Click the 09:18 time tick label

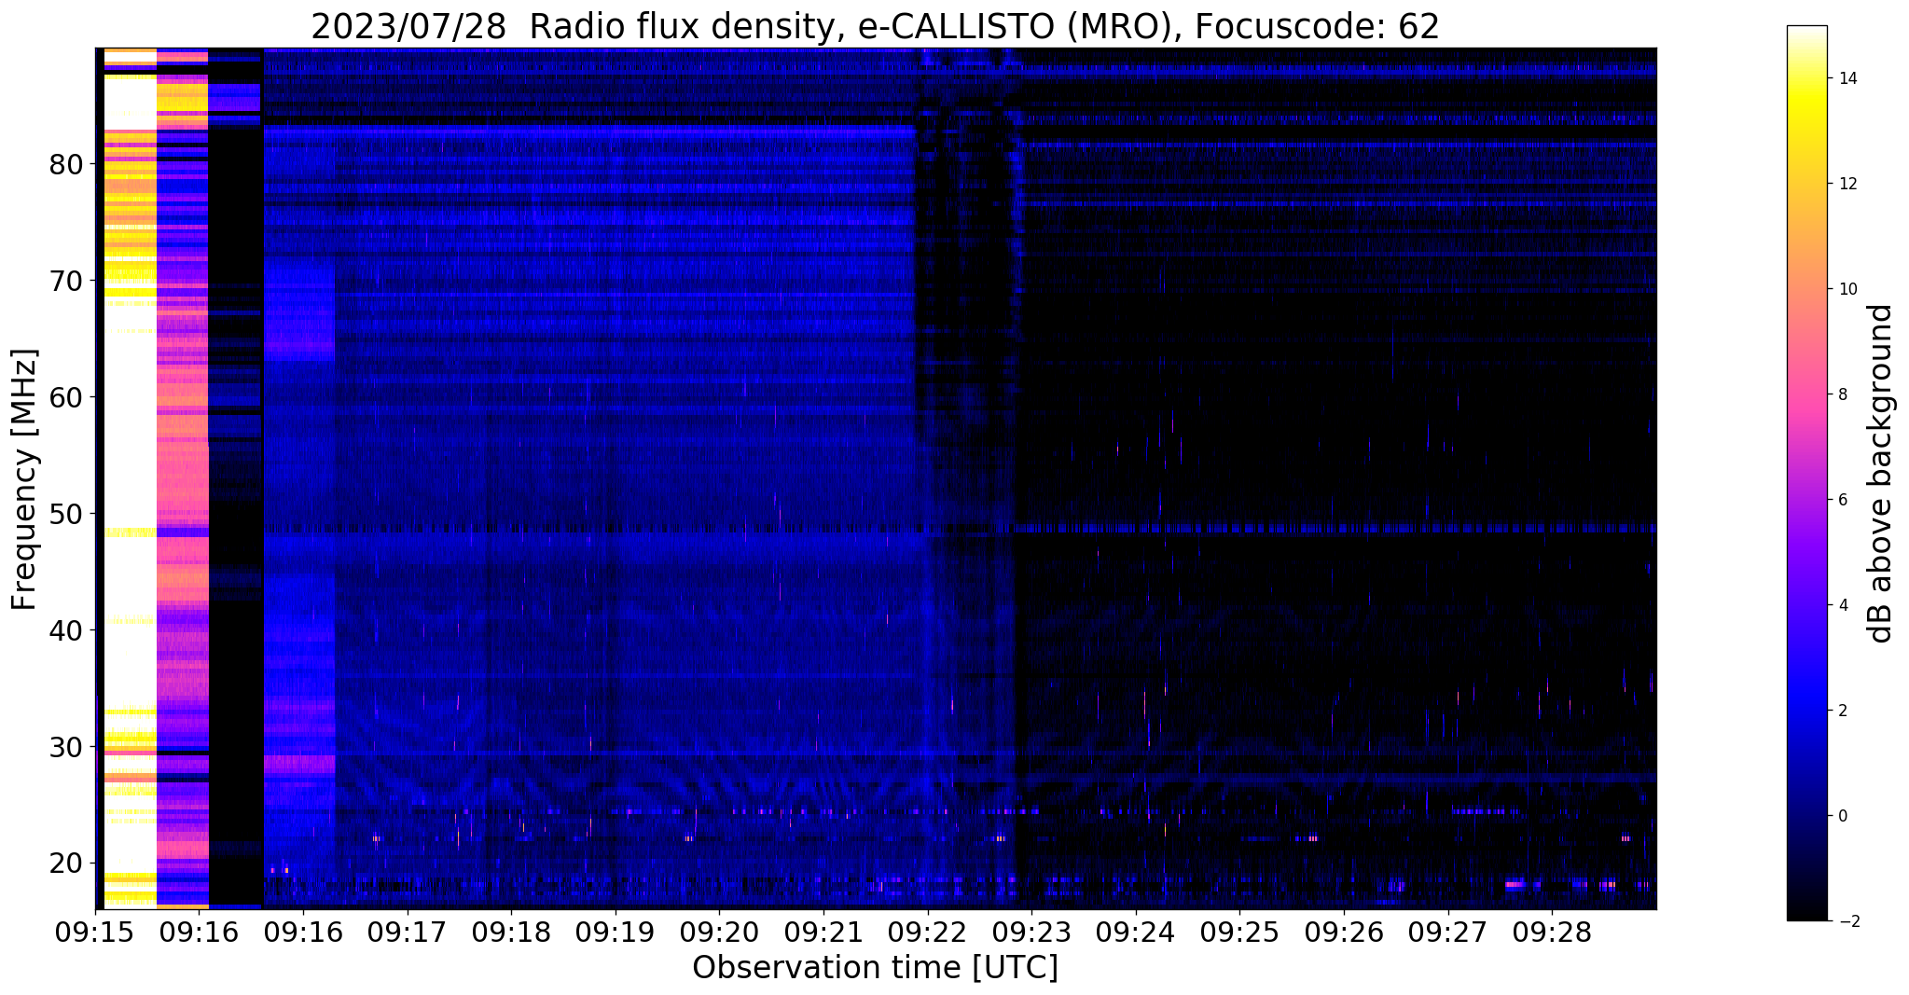511,933
